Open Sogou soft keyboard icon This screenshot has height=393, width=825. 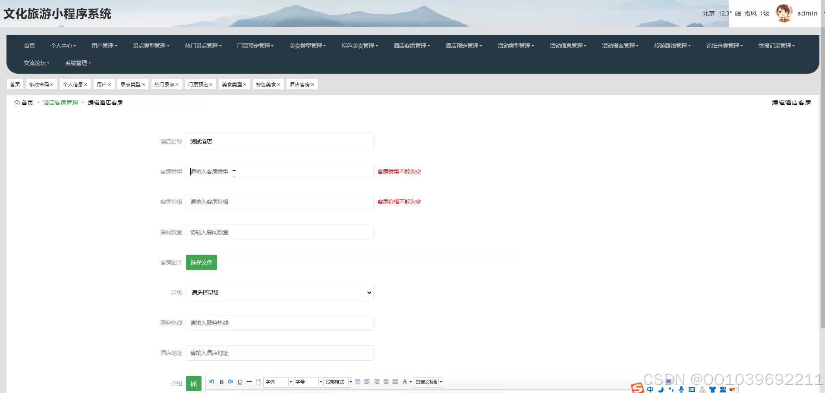point(692,390)
